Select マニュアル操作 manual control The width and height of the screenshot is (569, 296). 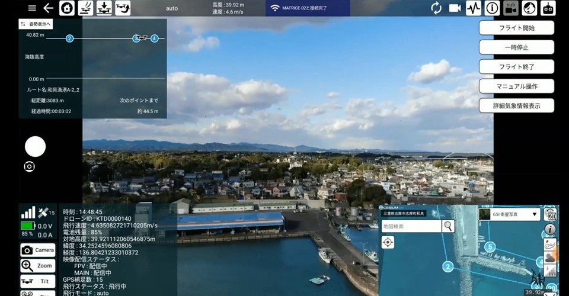pos(516,86)
